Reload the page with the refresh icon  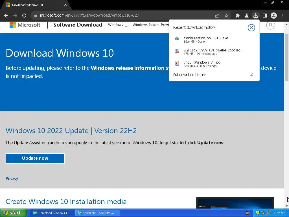(x=24, y=16)
